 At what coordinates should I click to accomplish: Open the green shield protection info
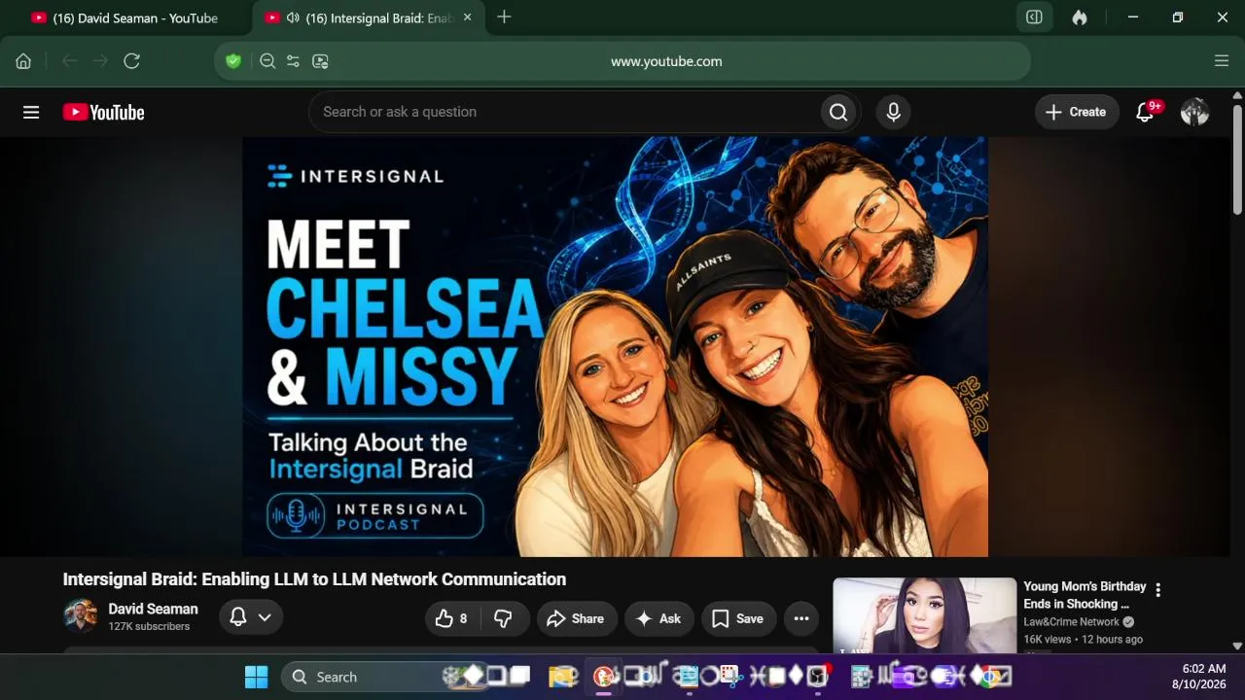233,61
